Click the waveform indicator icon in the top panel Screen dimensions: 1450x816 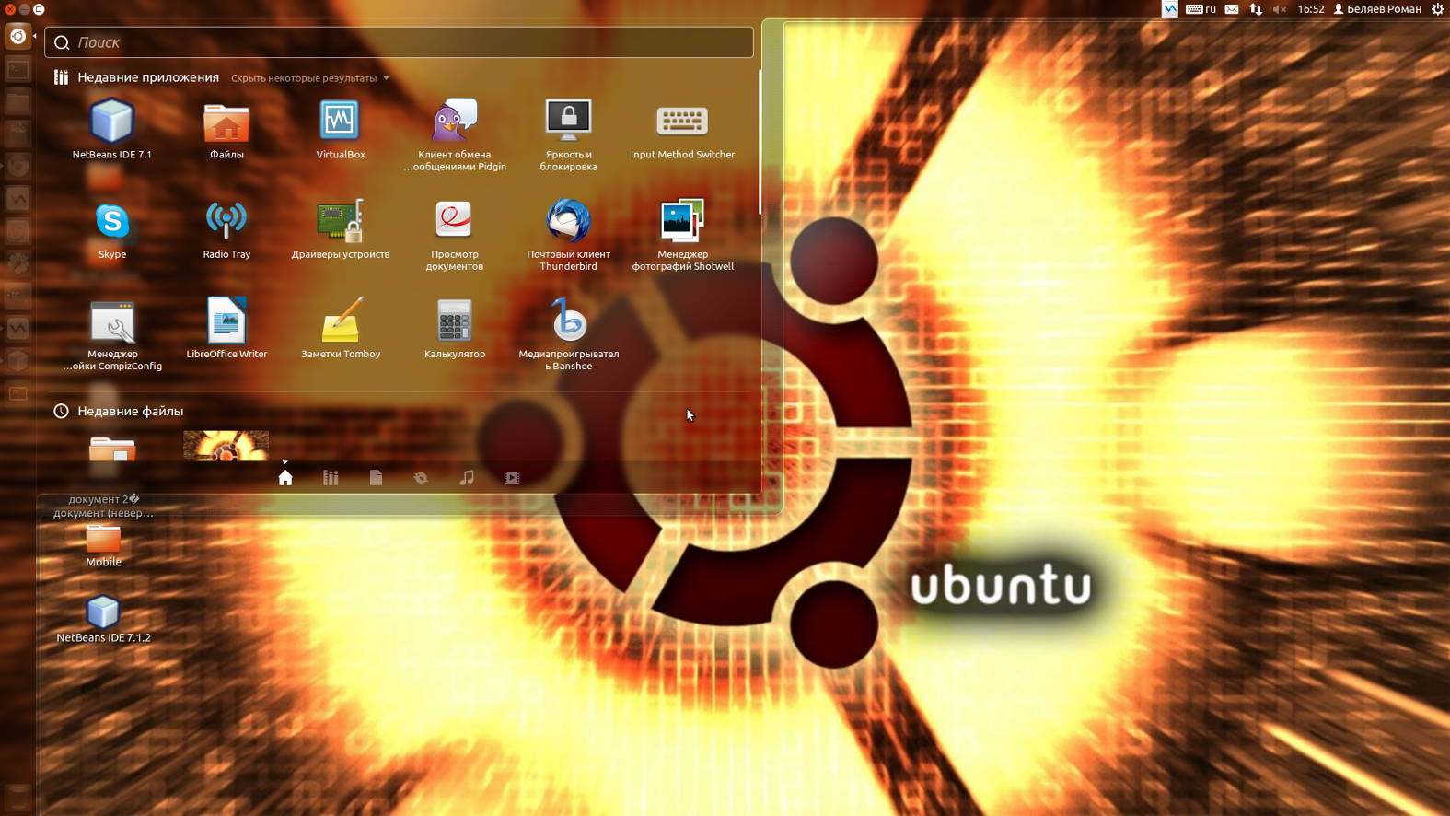point(1169,9)
